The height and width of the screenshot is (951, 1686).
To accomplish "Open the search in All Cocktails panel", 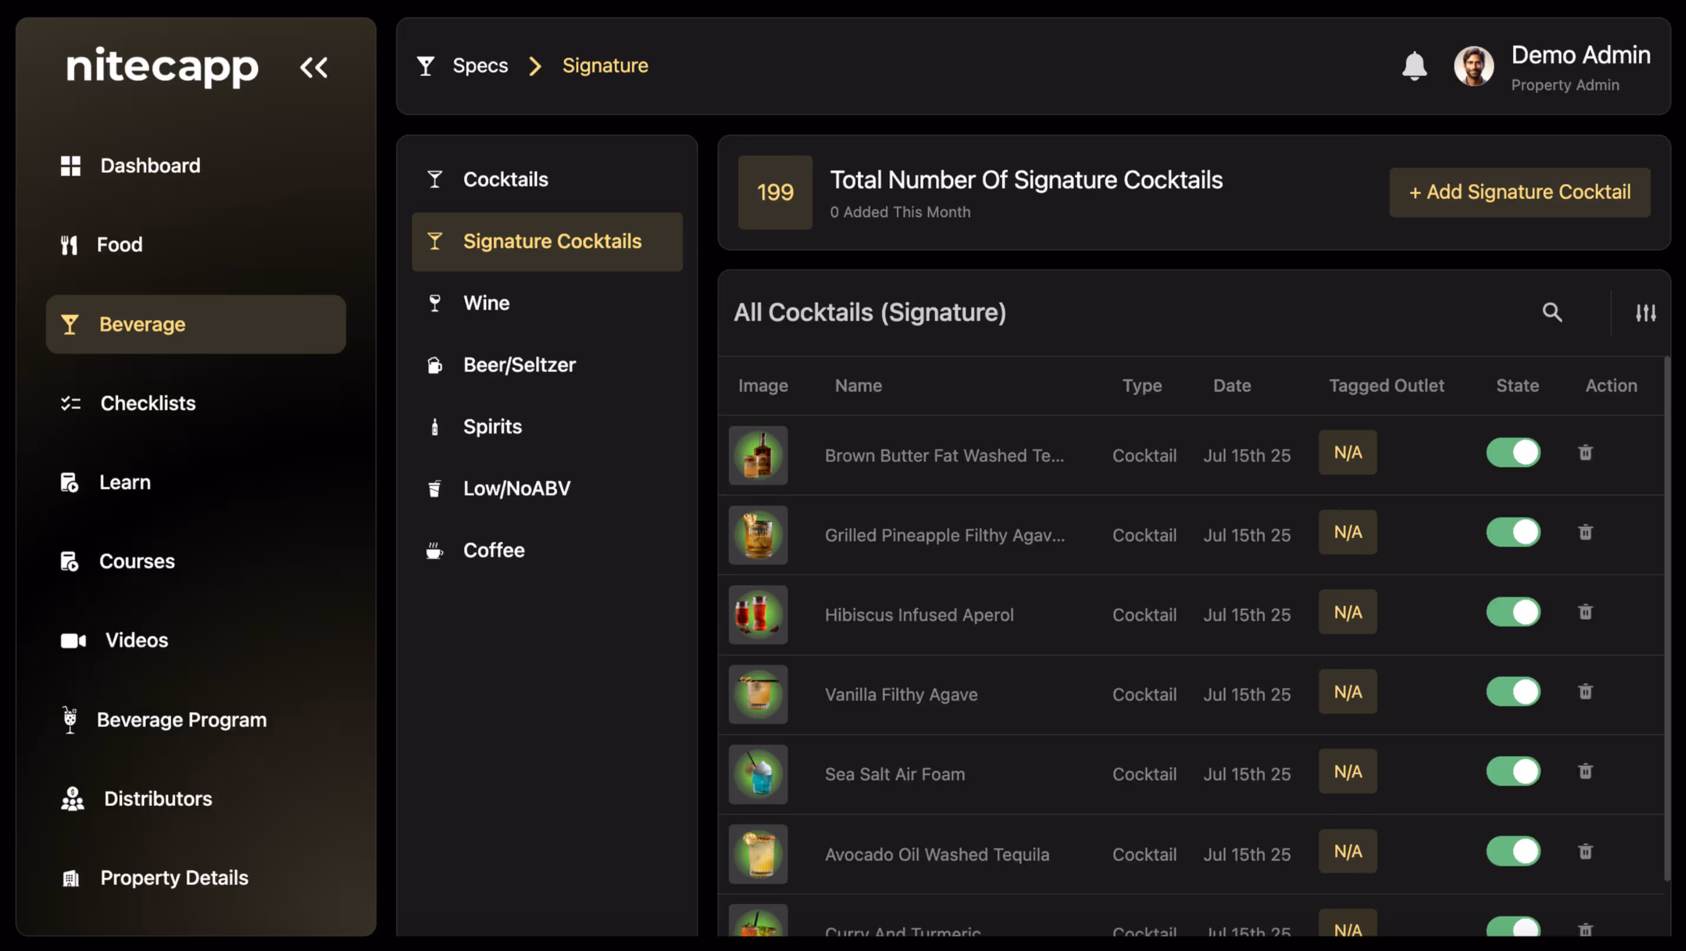I will click(1553, 313).
